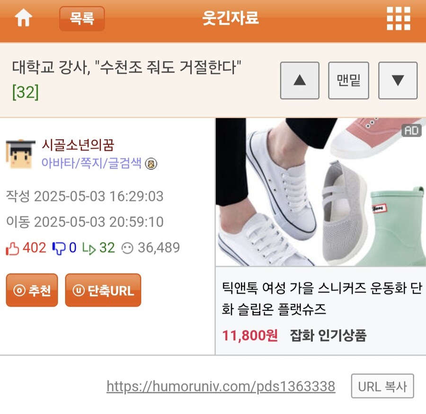Image resolution: width=426 pixels, height=414 pixels.
Task: Click the AD label on shoe advertisement
Action: 411,131
